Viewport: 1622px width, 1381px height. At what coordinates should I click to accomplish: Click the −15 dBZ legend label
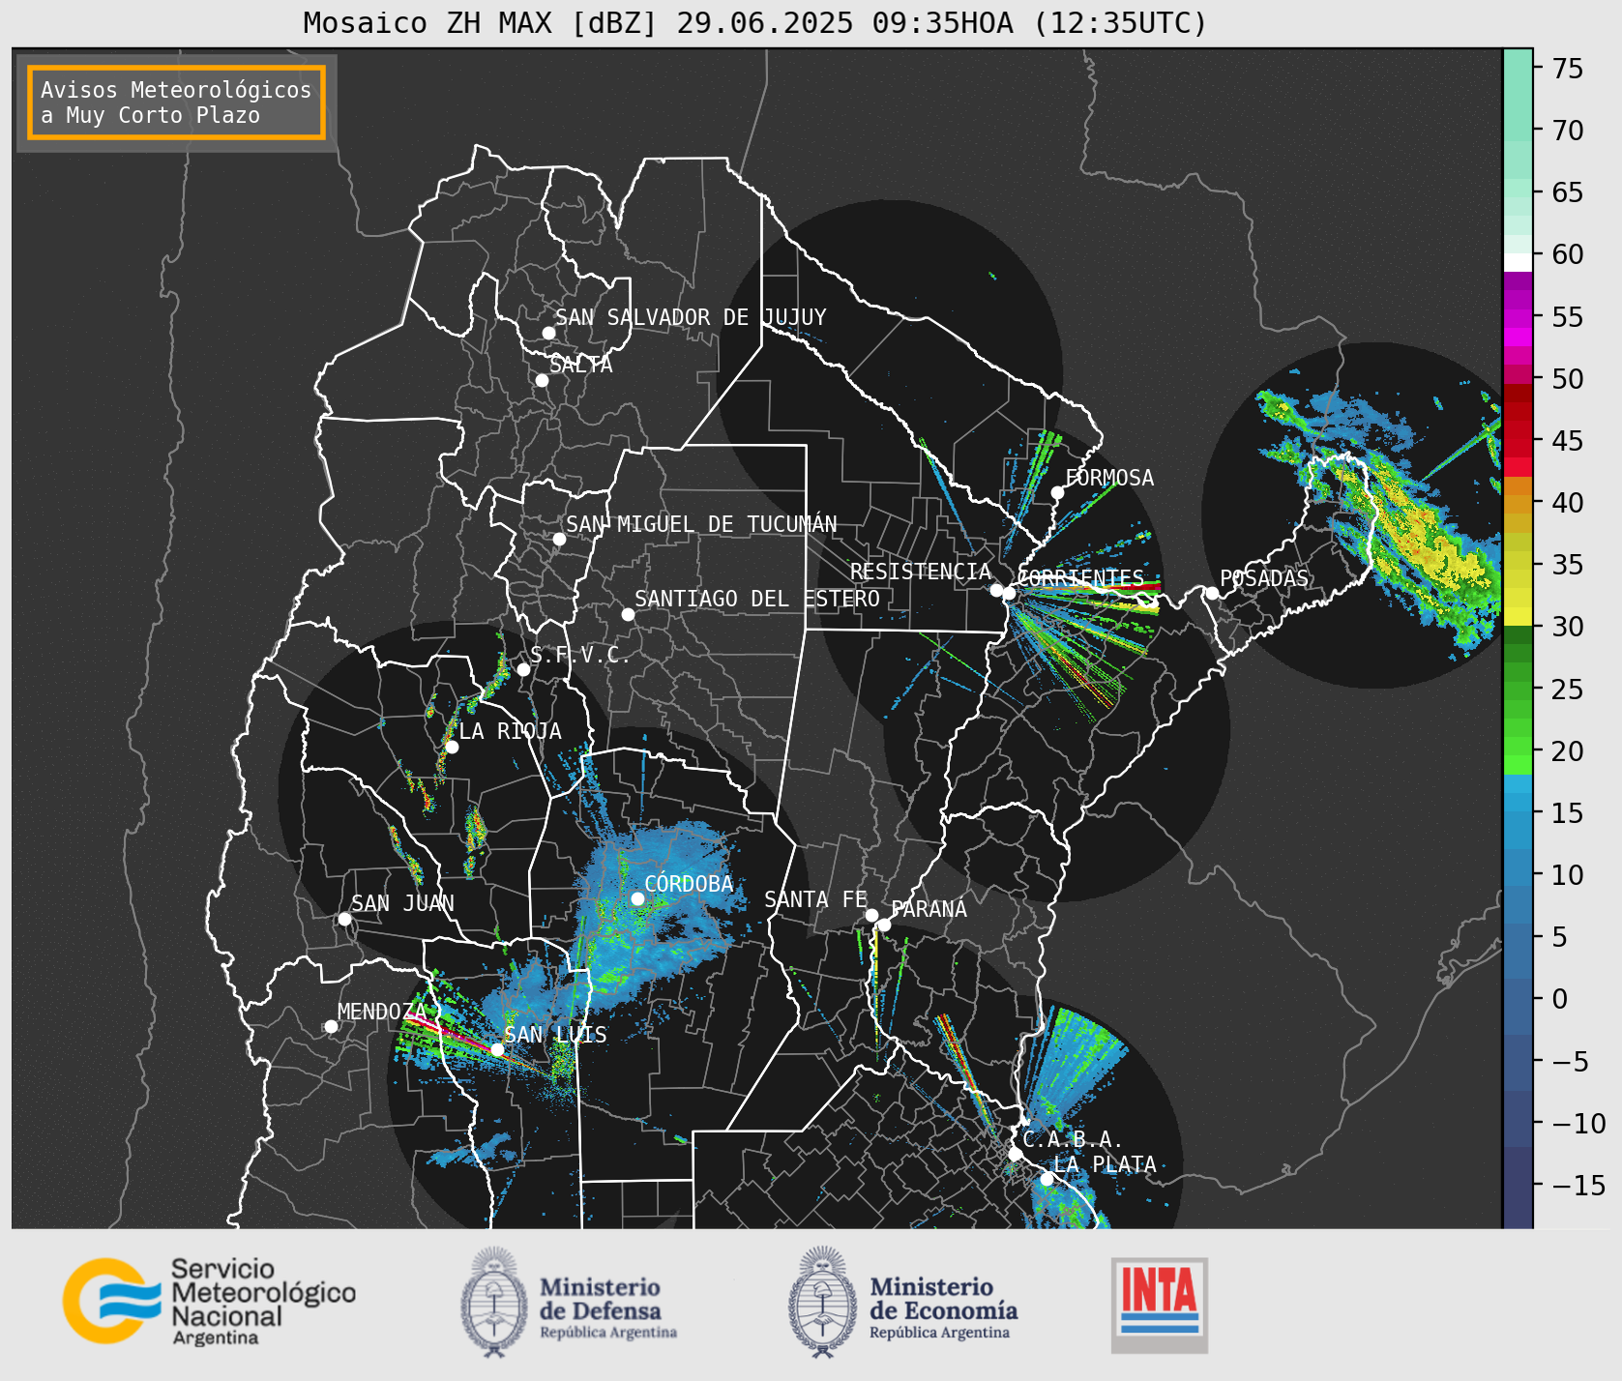(1578, 1186)
